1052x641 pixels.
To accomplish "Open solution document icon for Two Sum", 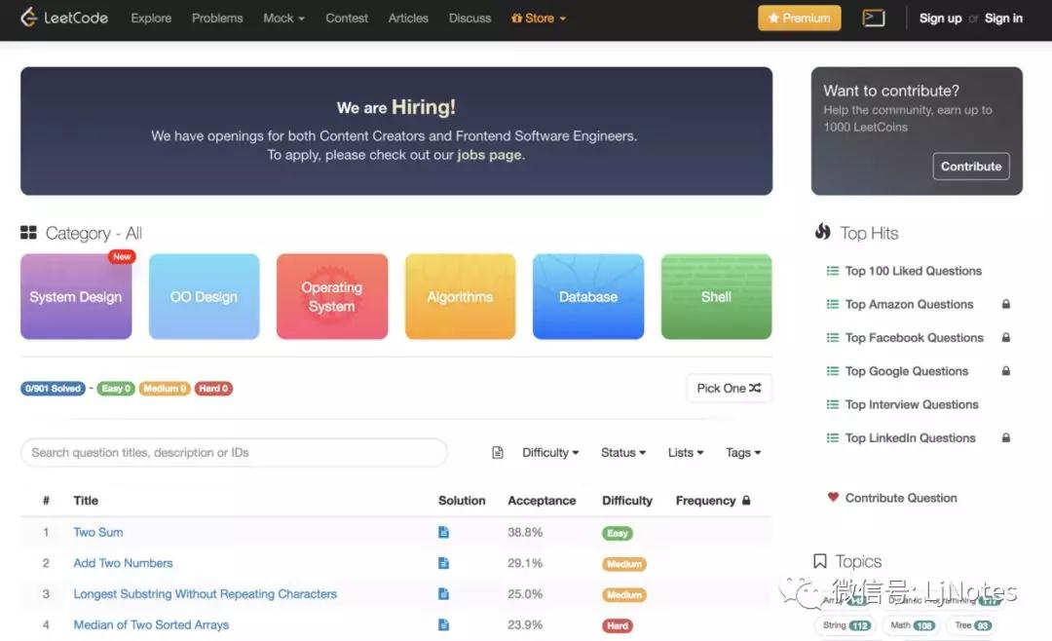I will pos(444,533).
